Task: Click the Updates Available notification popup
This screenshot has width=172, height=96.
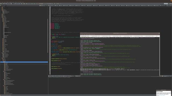Action: coord(163,93)
